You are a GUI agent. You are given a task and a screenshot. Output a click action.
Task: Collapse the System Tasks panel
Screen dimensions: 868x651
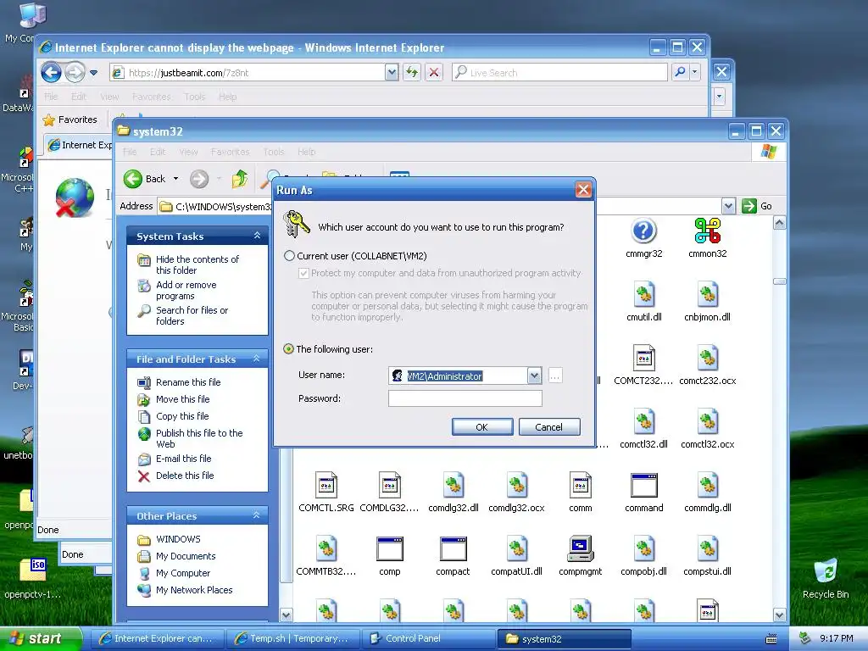click(257, 236)
